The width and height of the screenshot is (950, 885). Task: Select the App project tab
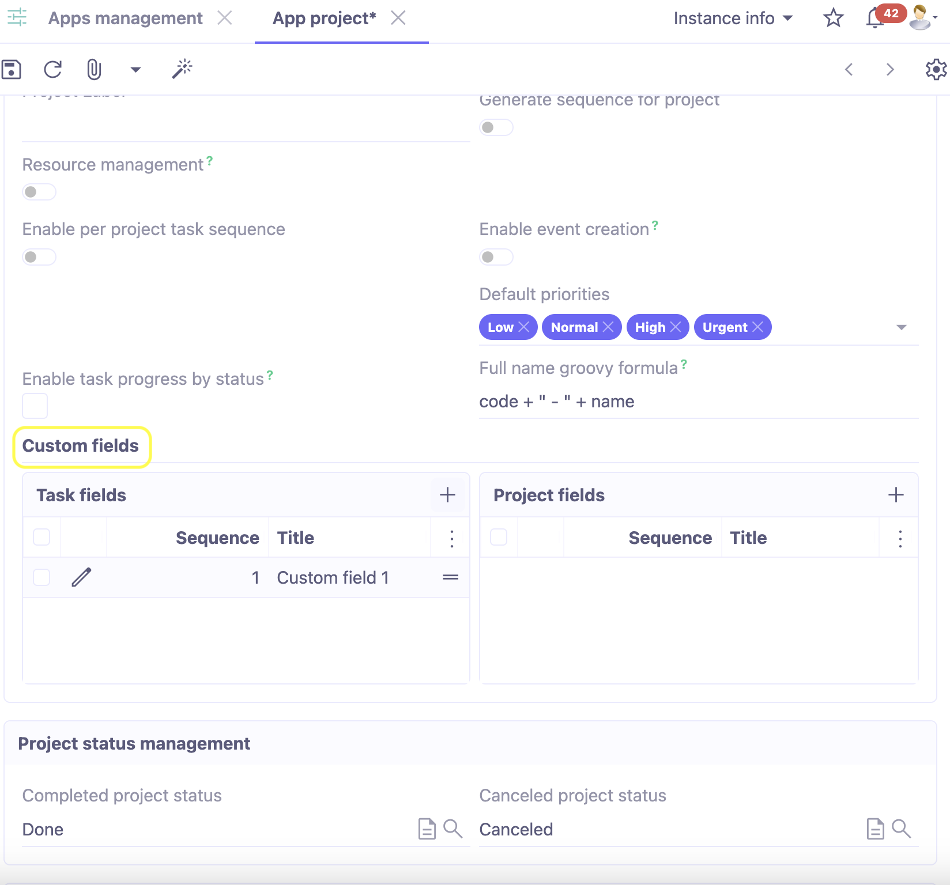324,18
